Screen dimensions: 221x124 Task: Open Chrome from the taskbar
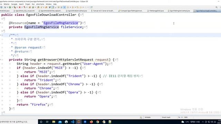[97, 122]
